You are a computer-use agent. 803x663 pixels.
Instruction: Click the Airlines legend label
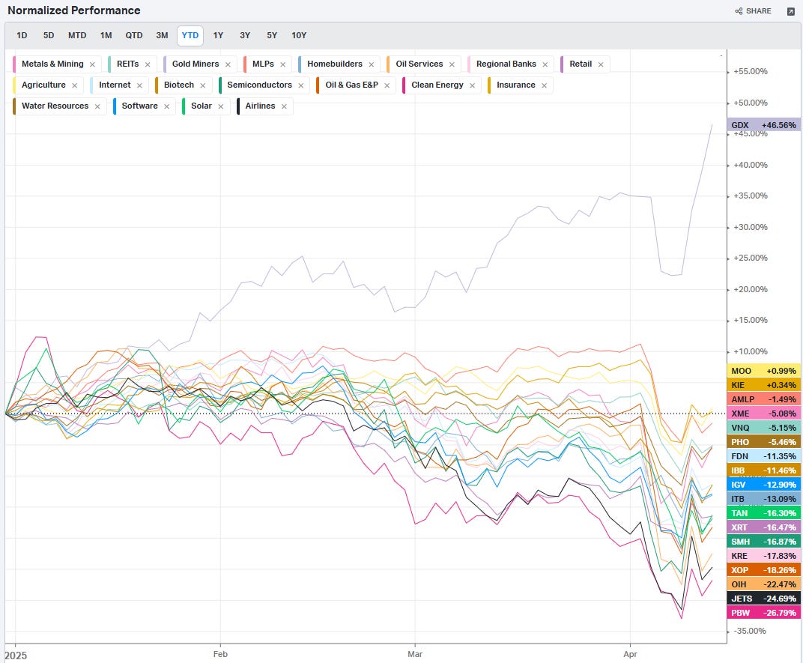click(x=260, y=106)
